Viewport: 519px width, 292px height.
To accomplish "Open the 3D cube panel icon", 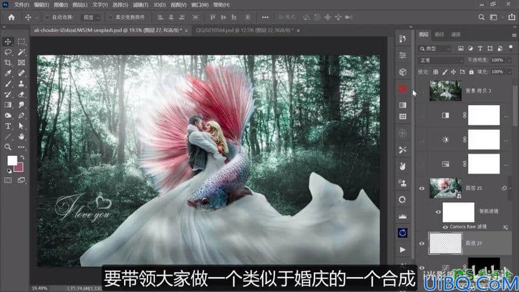I will pyautogui.click(x=403, y=72).
